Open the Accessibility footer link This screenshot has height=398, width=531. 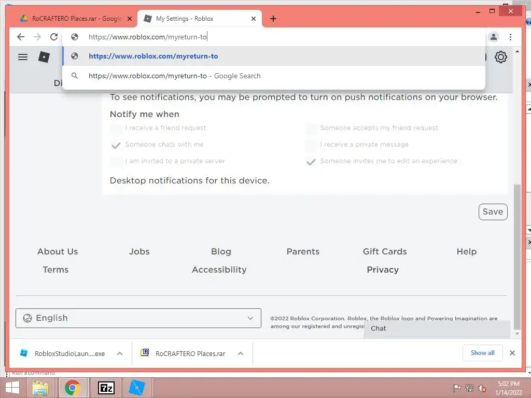[x=219, y=269]
